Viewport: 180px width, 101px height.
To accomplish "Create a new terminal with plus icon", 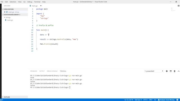I will tap(167, 71).
